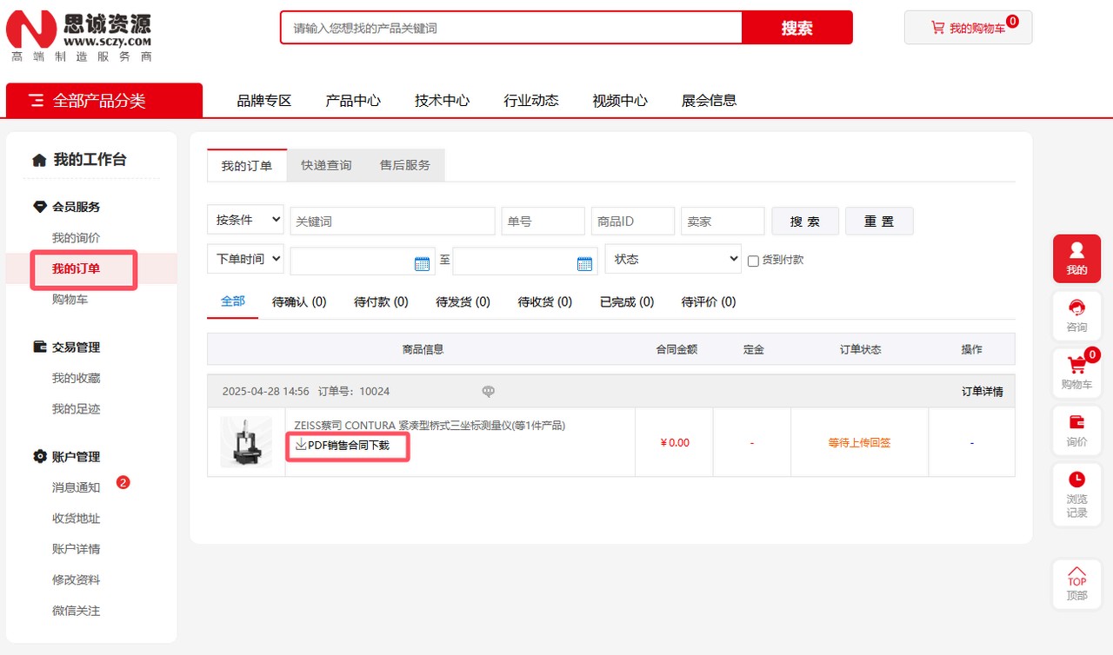Switch to the 快递查询 tab
Screen dimensions: 1113x655
(x=326, y=165)
